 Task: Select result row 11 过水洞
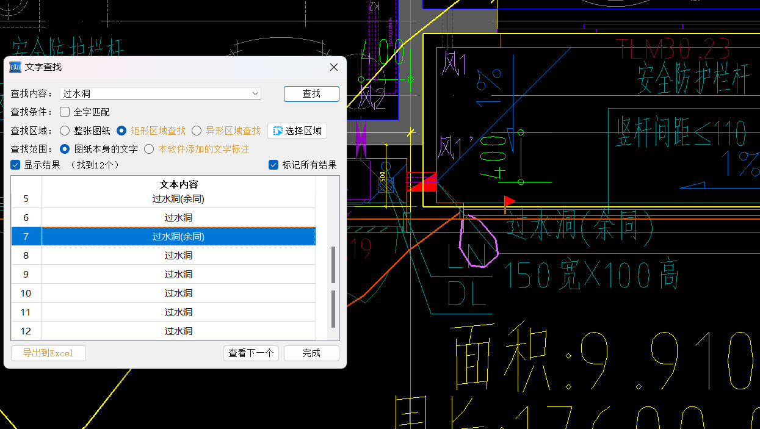pyautogui.click(x=164, y=312)
